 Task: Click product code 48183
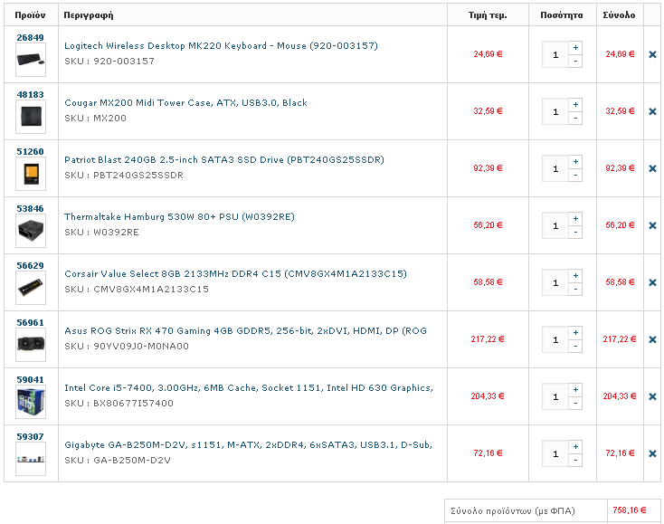click(30, 94)
